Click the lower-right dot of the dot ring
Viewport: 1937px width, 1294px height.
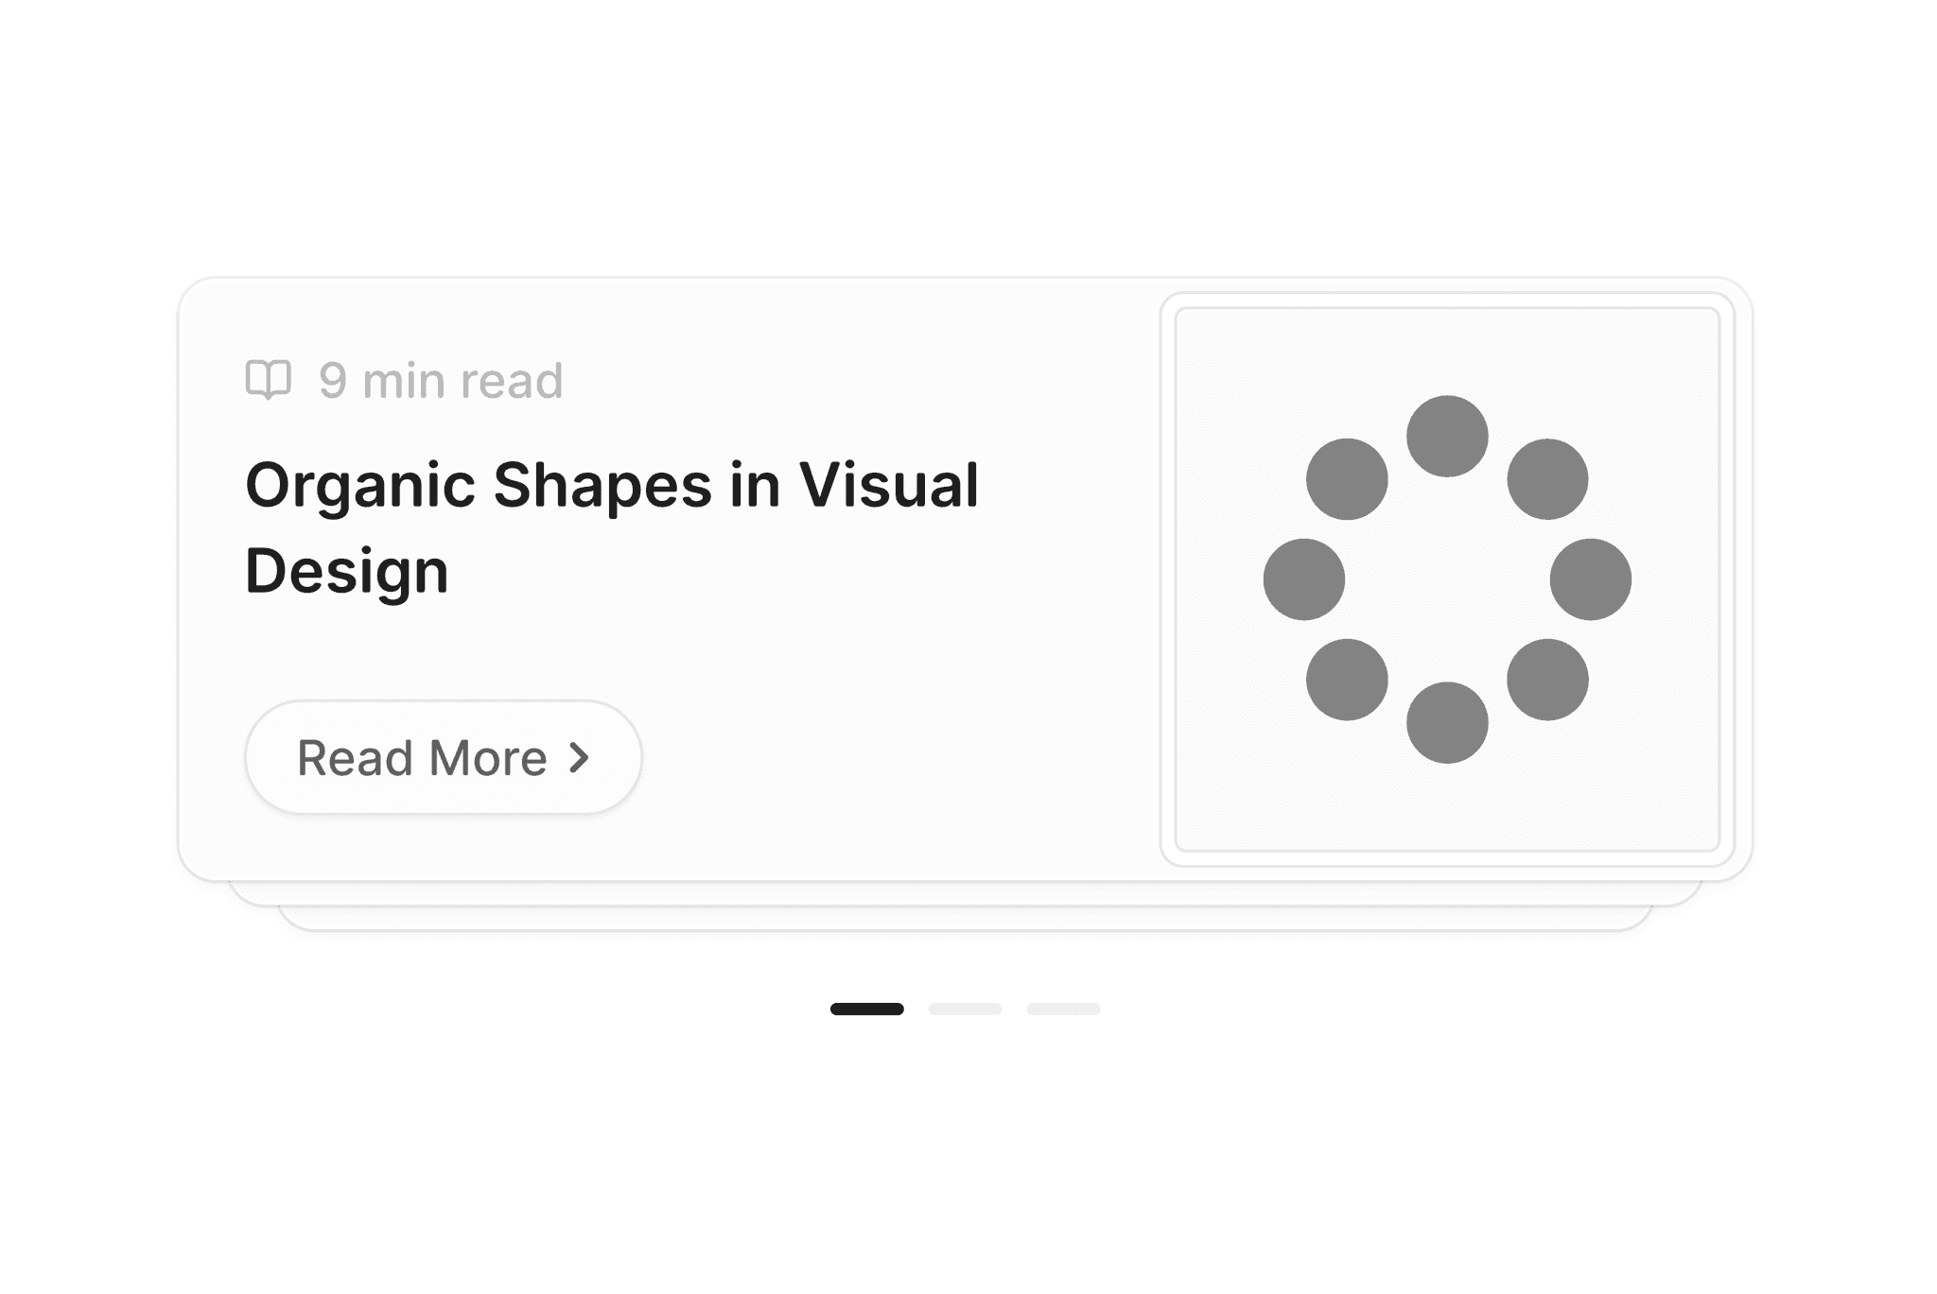click(1547, 680)
